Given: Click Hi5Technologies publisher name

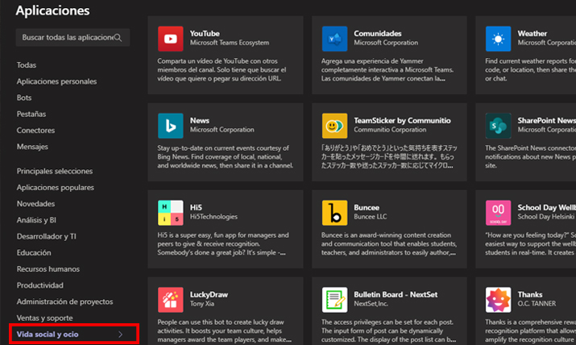Looking at the screenshot, I should 213,217.
